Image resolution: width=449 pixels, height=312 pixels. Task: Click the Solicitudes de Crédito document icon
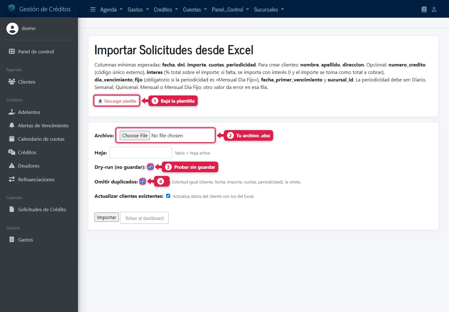(12, 209)
